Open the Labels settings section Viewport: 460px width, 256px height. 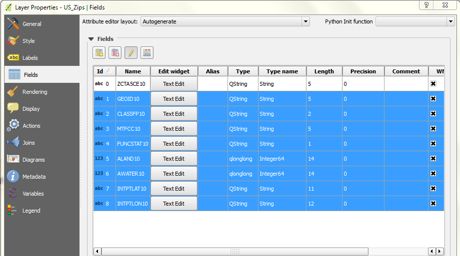point(42,58)
